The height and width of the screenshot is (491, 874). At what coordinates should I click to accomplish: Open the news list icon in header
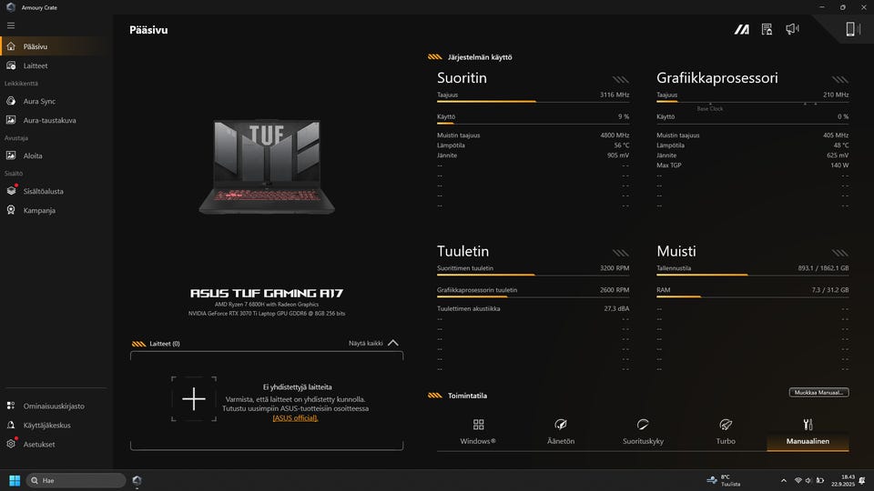click(767, 29)
